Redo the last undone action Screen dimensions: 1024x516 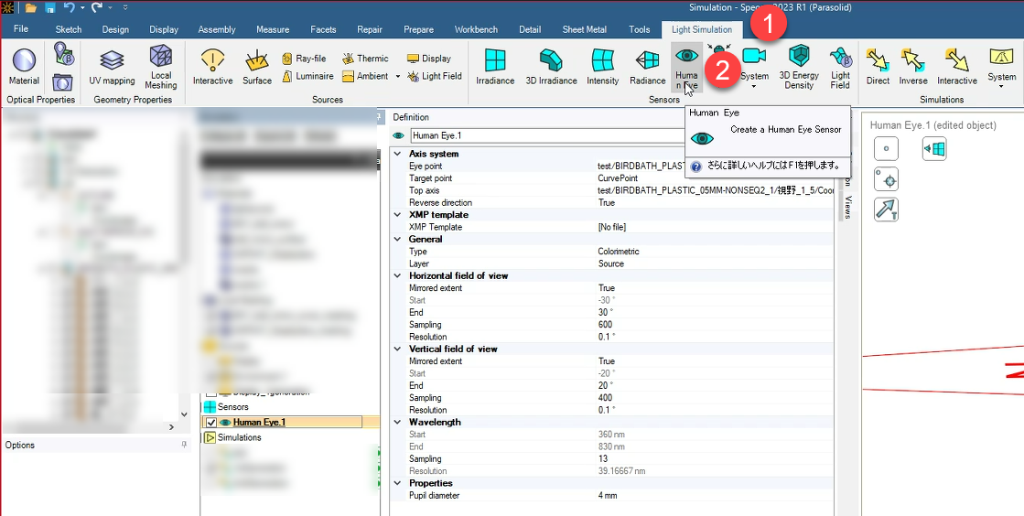tap(97, 8)
